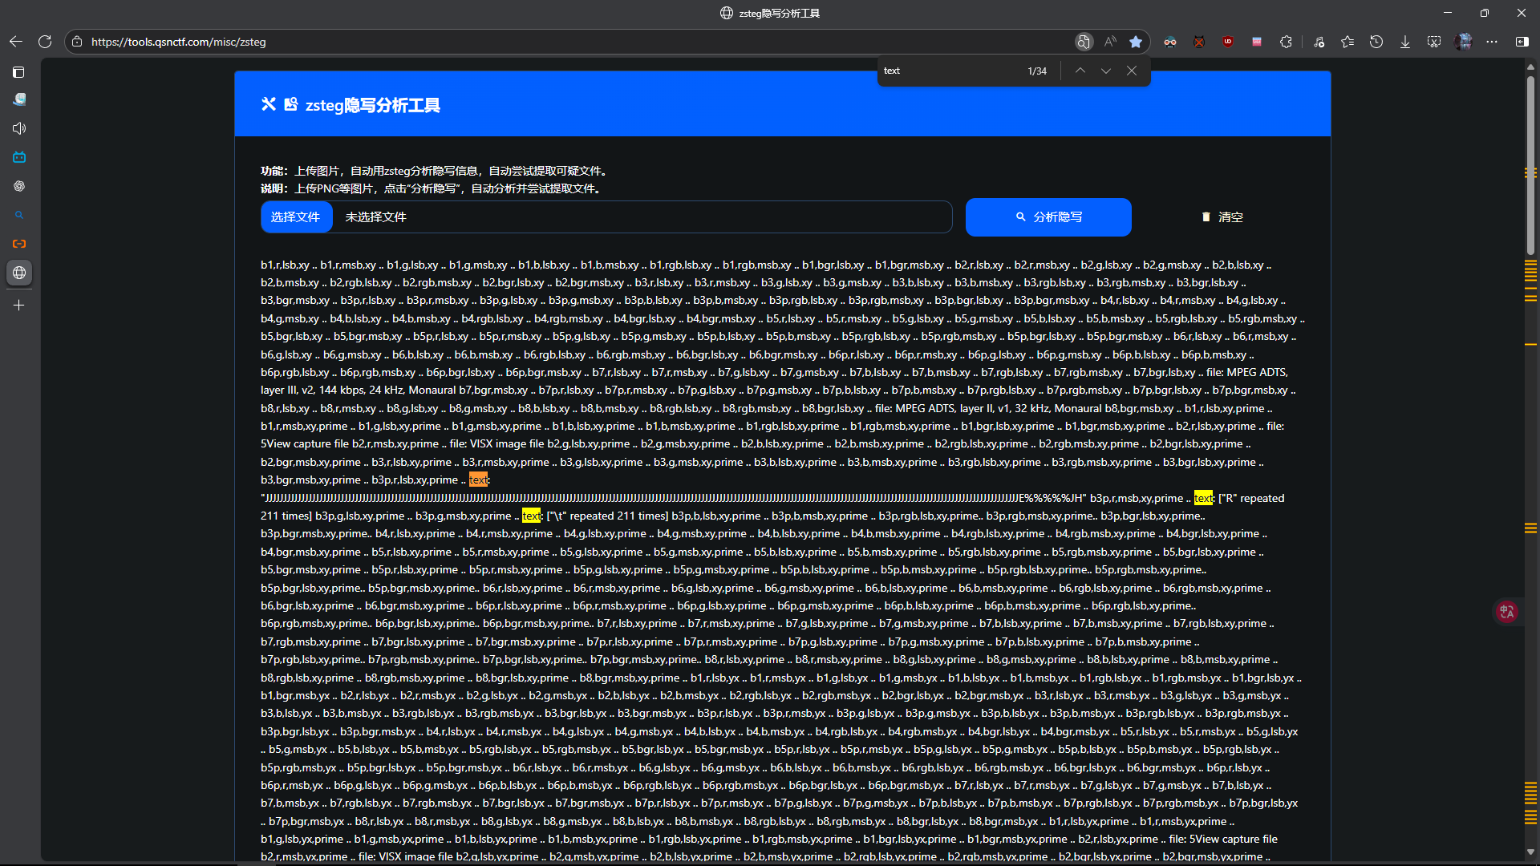Click the 分析隐写 analyze button
The height and width of the screenshot is (866, 1540).
[1048, 217]
